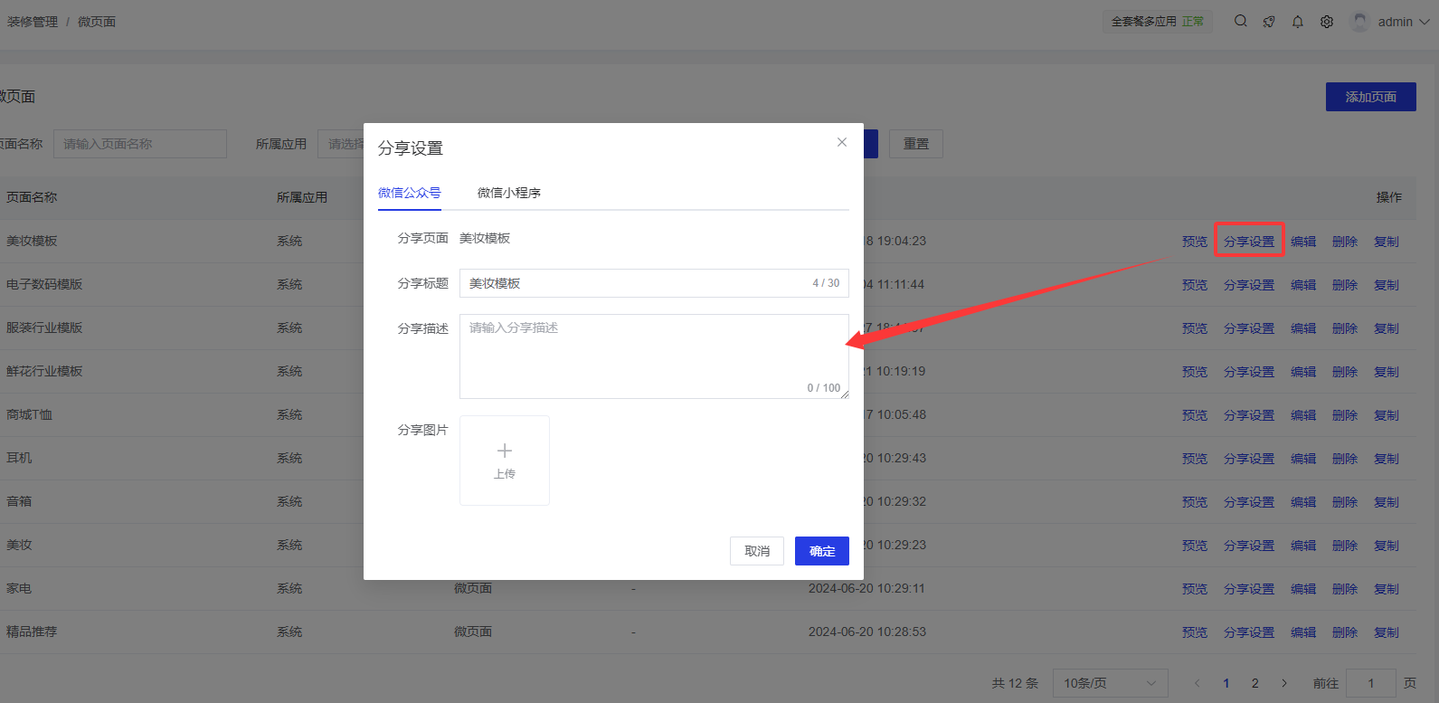Viewport: 1439px width, 703px height.
Task: Click the rocket icon in top bar
Action: pyautogui.click(x=1269, y=22)
